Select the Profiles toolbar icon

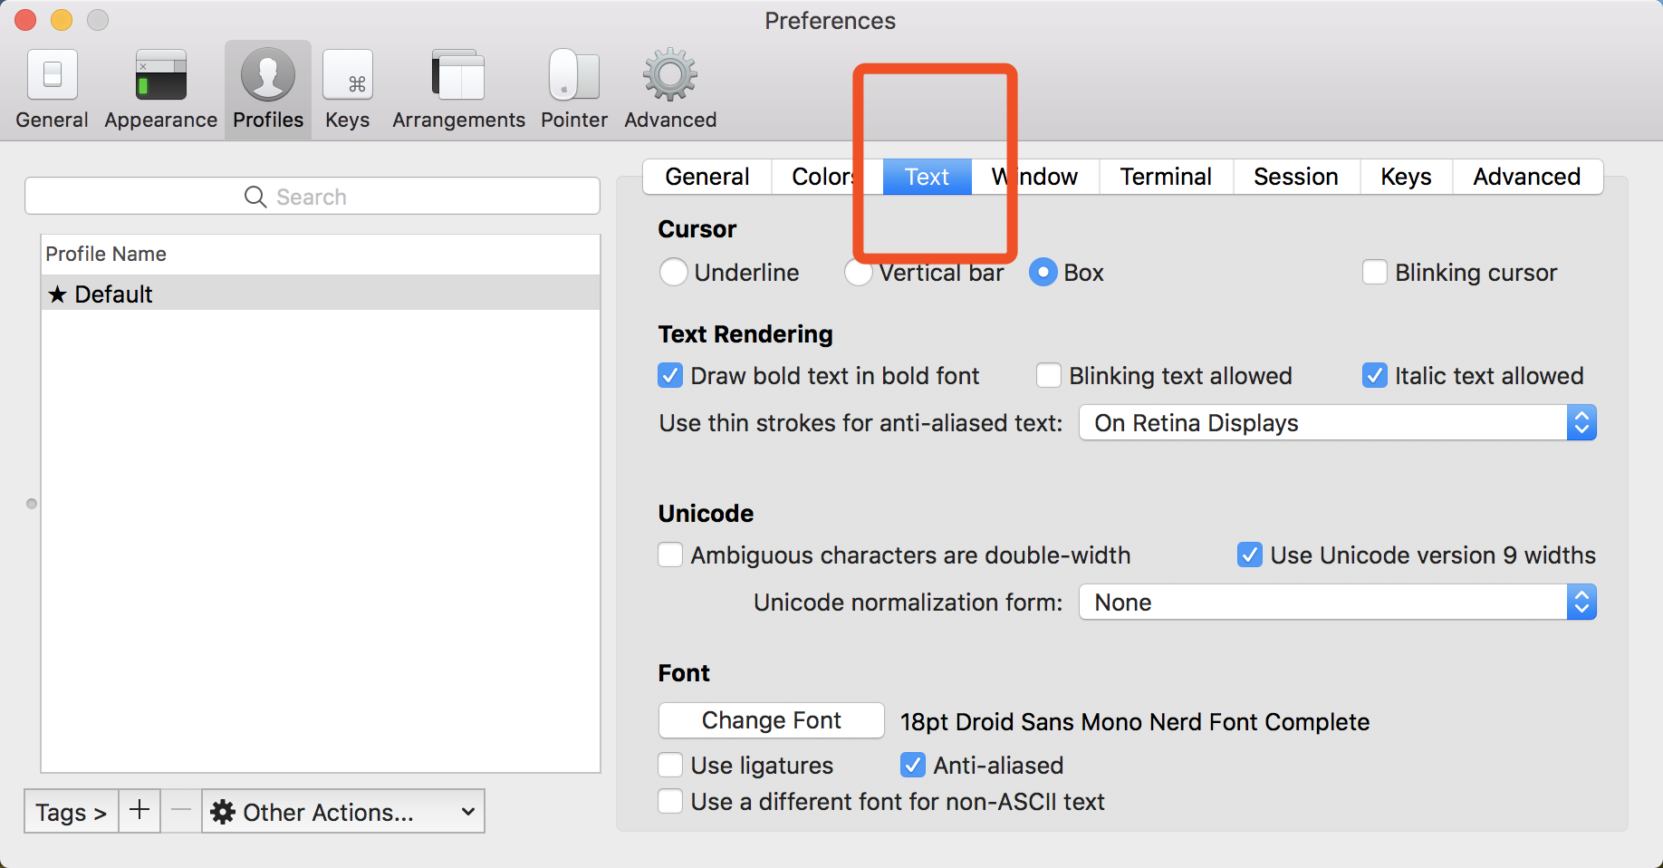(267, 86)
